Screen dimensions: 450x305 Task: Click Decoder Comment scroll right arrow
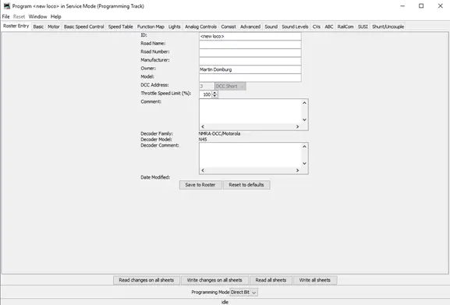298,170
